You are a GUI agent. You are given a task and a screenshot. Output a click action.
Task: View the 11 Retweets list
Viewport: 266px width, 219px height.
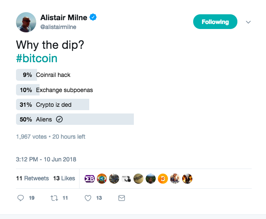coord(32,178)
